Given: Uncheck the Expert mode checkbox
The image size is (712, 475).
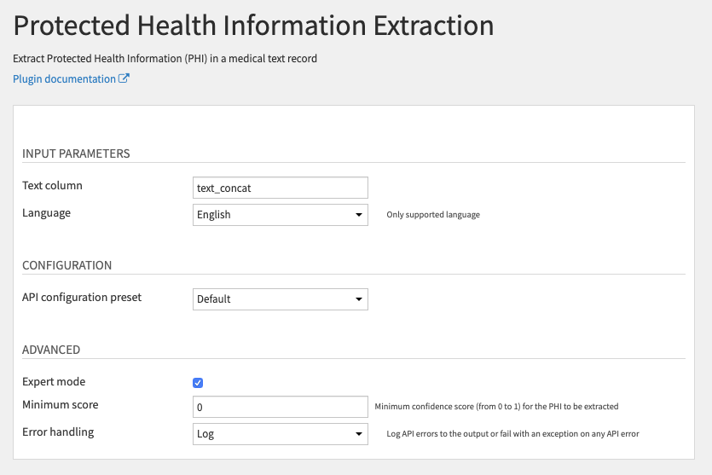Looking at the screenshot, I should [x=198, y=383].
